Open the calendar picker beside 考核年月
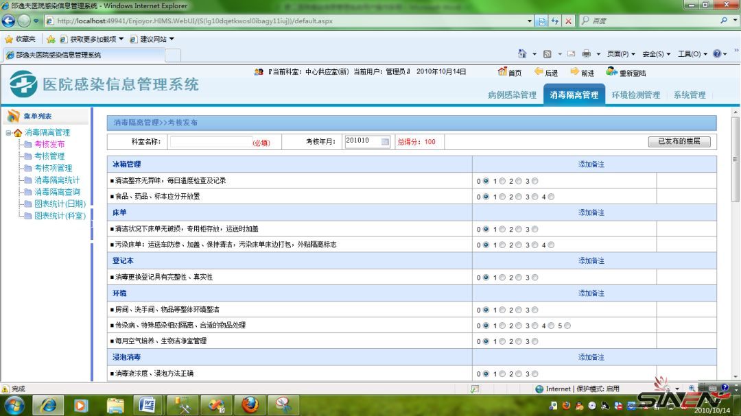Viewport: 741px width, 416px height. pyautogui.click(x=385, y=141)
